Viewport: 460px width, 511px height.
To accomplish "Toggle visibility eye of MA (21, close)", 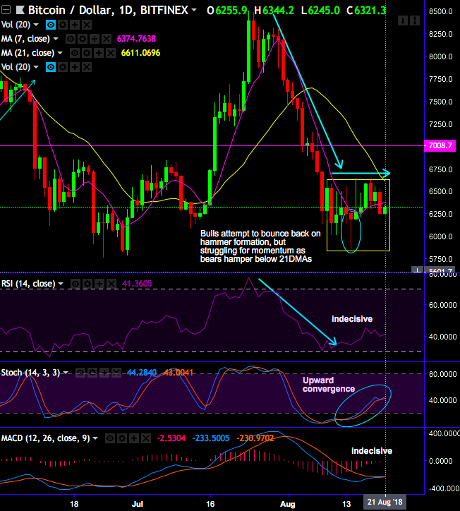I will [75, 53].
